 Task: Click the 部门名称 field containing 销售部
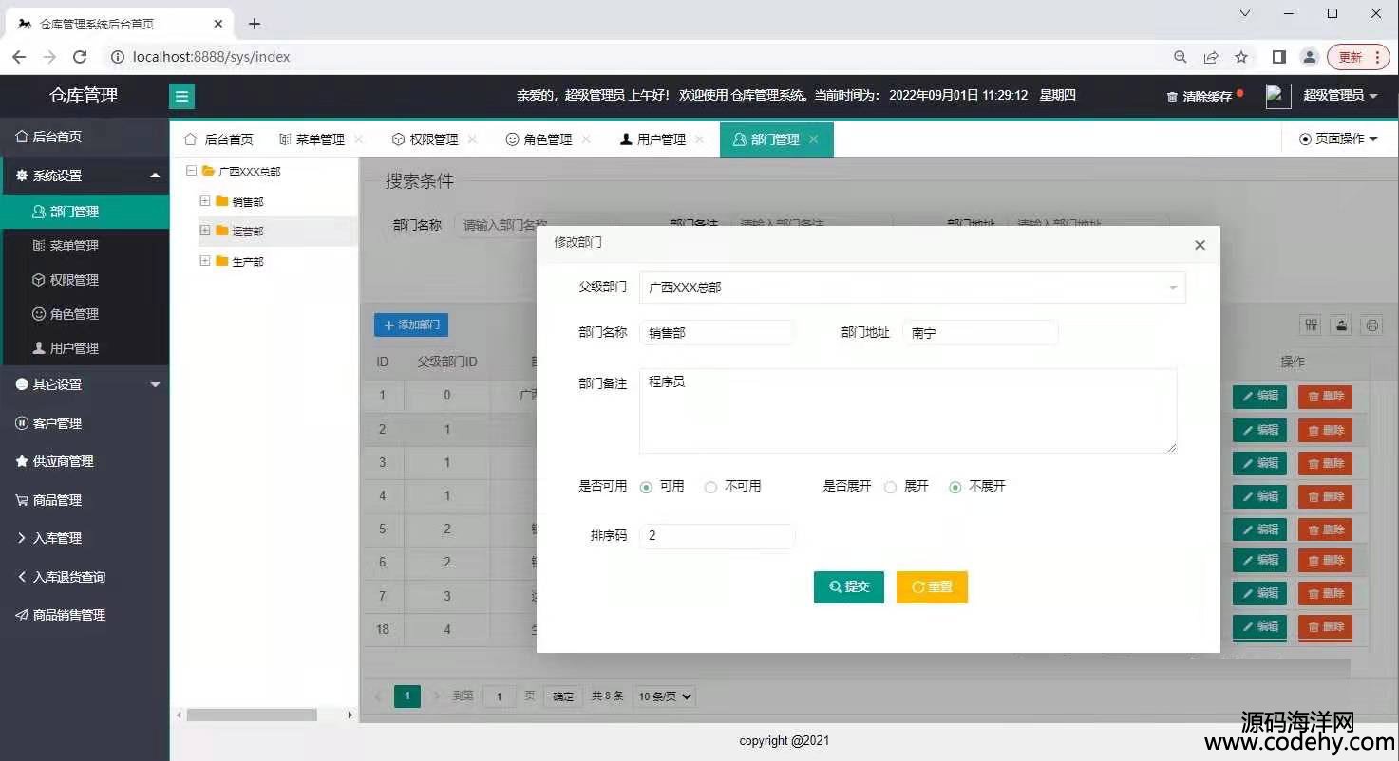716,333
